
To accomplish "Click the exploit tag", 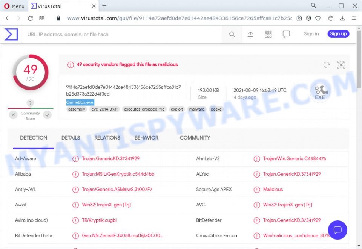I will (x=177, y=109).
